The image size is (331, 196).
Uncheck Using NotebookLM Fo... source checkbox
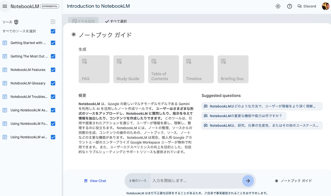53,124
